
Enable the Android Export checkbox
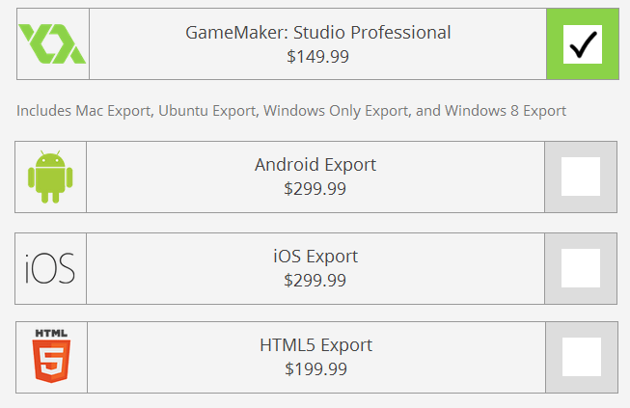click(581, 177)
